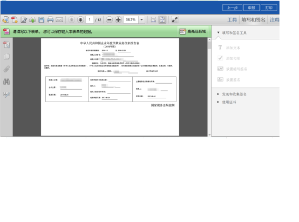This screenshot has width=299, height=222.
Task: Click the printer icon in toolbar
Action: [x=50, y=19]
